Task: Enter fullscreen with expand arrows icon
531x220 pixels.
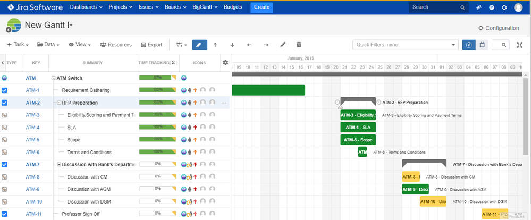Action: point(519,45)
